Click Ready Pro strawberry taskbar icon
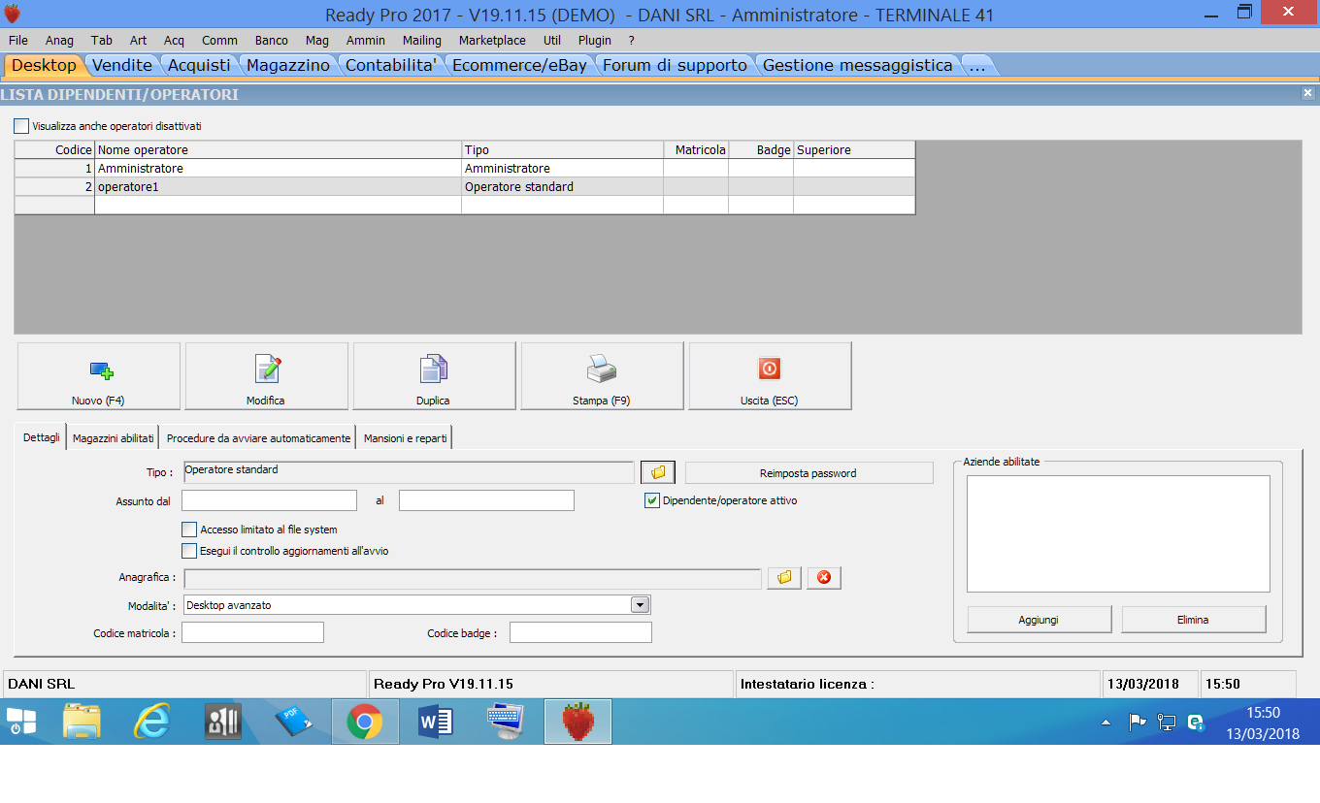The image size is (1320, 803). 577,722
